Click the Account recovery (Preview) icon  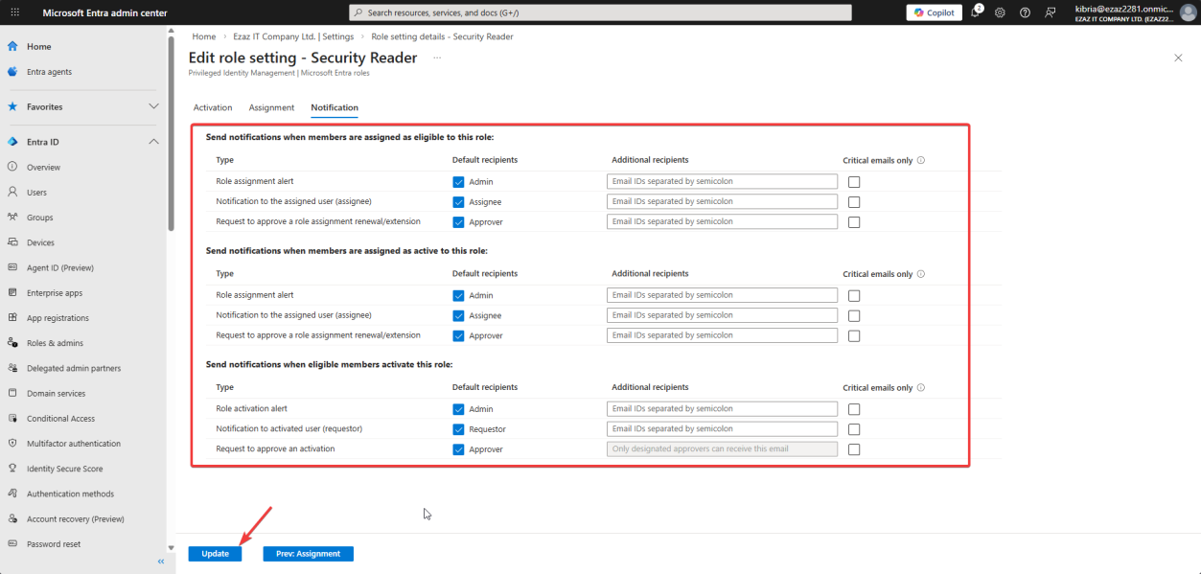point(12,518)
